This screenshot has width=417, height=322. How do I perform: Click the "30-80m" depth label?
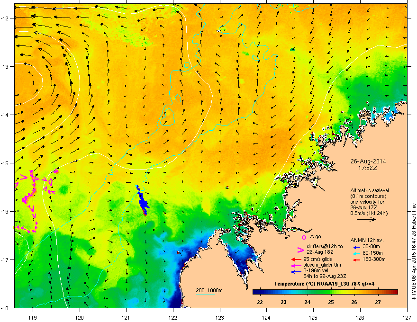371,247
